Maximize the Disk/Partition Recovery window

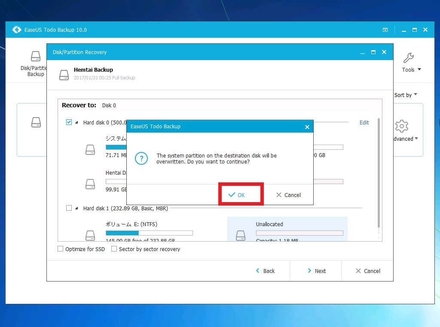373,52
